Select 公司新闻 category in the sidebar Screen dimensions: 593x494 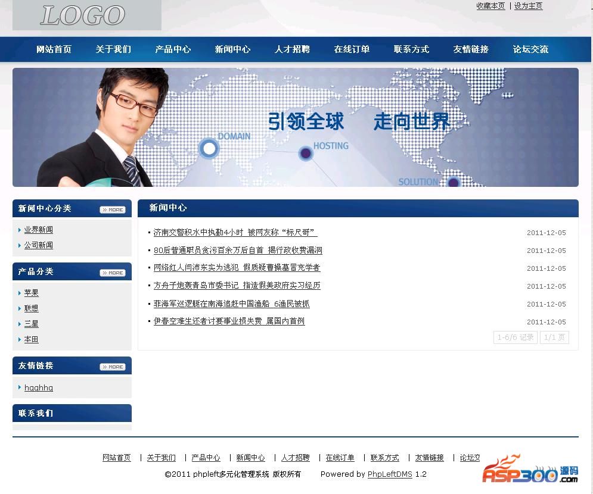point(39,245)
